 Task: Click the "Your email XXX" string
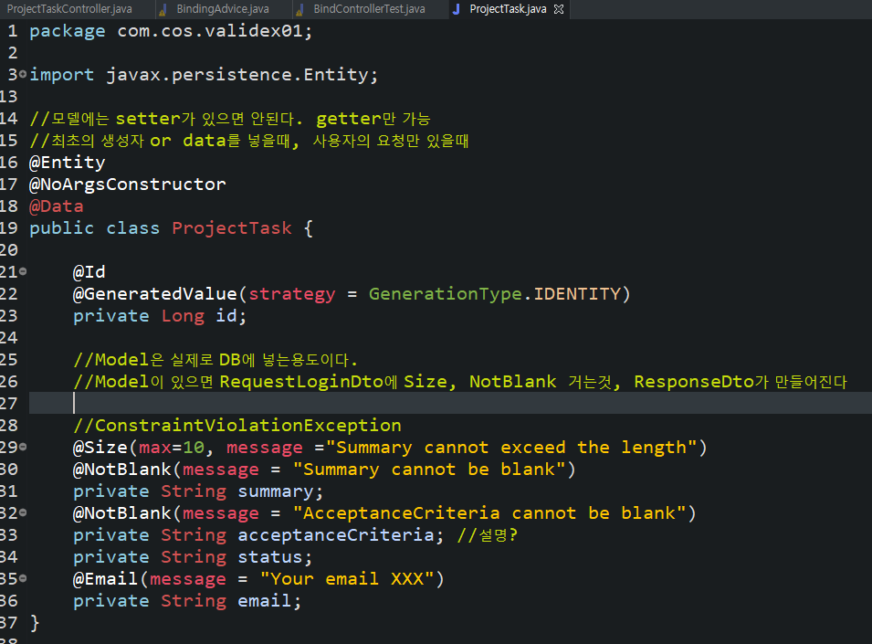[347, 579]
